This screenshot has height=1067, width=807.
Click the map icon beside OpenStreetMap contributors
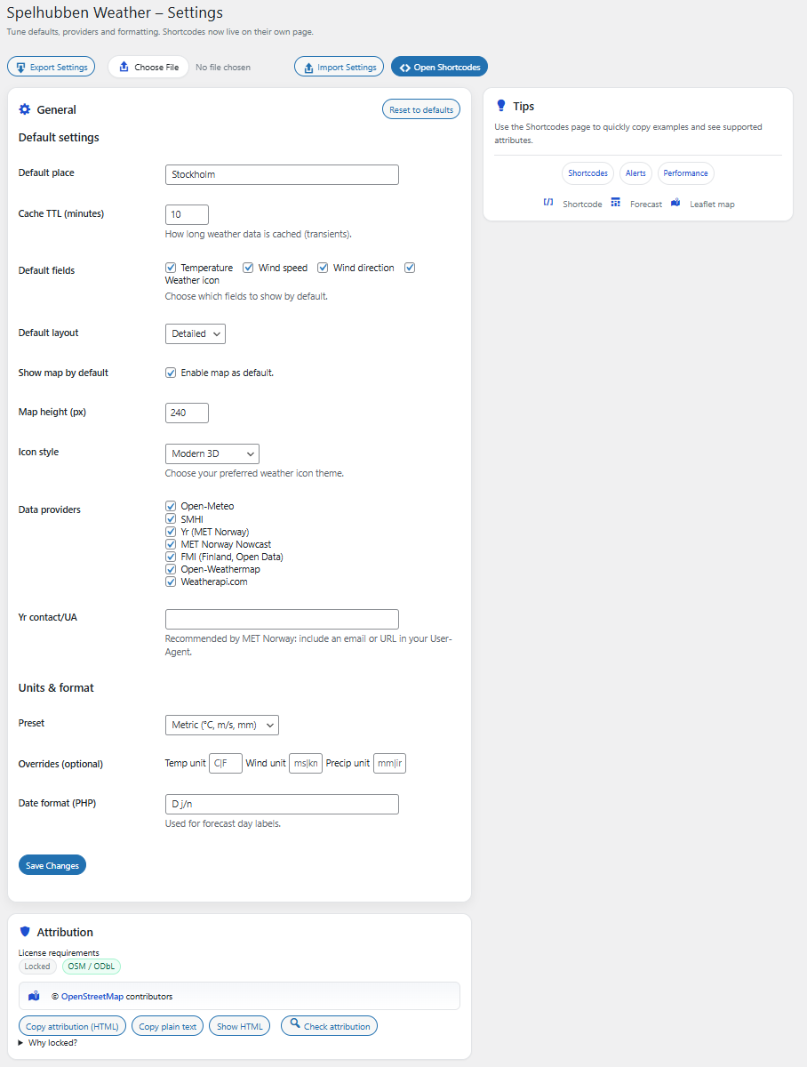click(x=34, y=996)
